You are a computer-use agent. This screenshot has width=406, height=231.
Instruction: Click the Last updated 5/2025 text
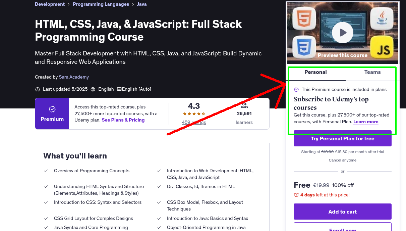click(x=65, y=89)
